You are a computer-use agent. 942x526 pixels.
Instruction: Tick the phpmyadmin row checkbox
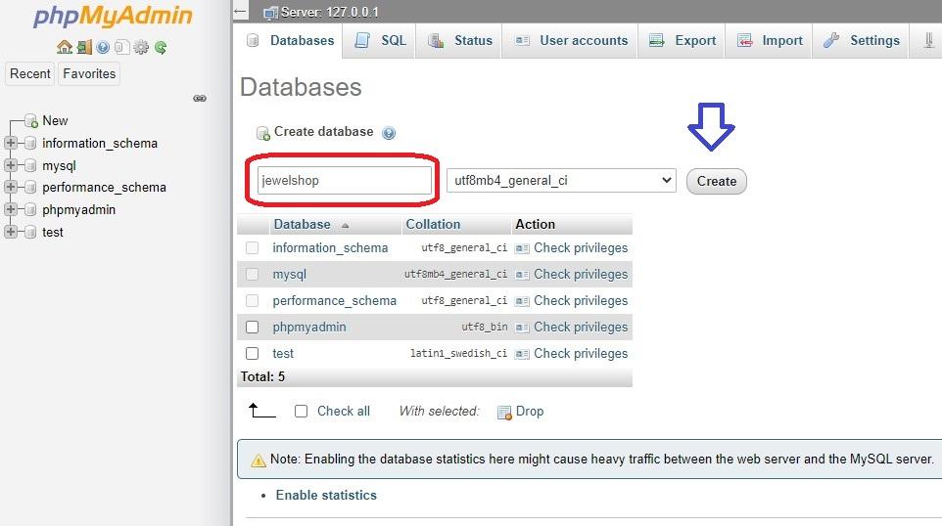(x=253, y=327)
